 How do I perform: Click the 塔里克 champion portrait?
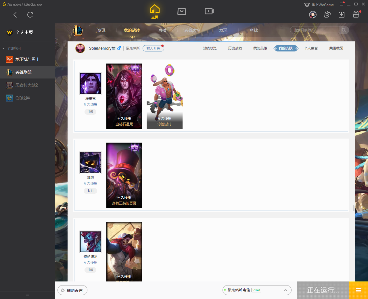91,84
